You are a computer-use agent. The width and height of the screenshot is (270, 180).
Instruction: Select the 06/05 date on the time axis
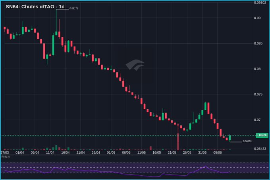(x=126, y=153)
